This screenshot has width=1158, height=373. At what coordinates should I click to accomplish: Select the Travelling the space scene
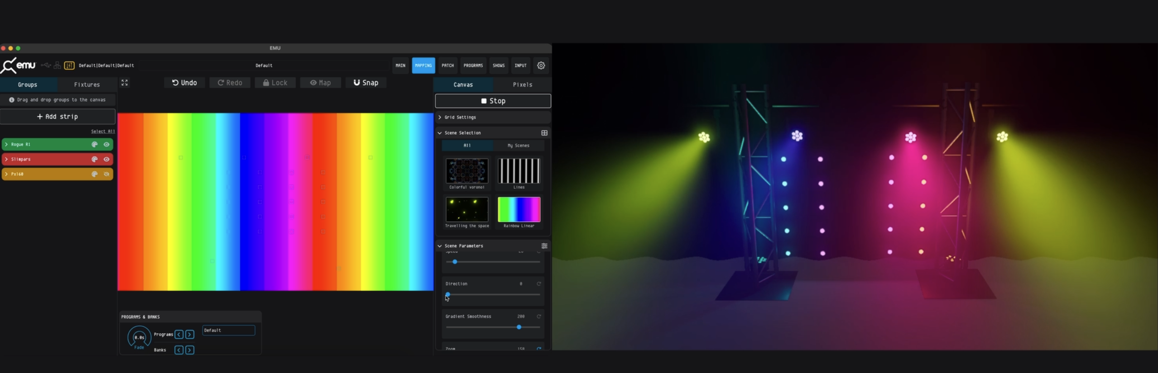[x=467, y=209]
